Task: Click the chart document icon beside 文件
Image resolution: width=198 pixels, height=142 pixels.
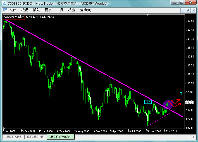Action: pyautogui.click(x=5, y=10)
